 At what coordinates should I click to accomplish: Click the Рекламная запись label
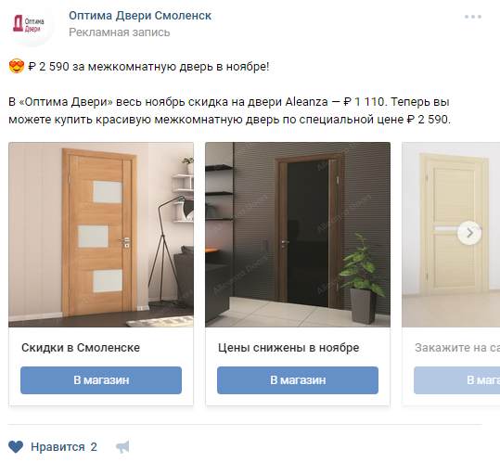tap(120, 32)
